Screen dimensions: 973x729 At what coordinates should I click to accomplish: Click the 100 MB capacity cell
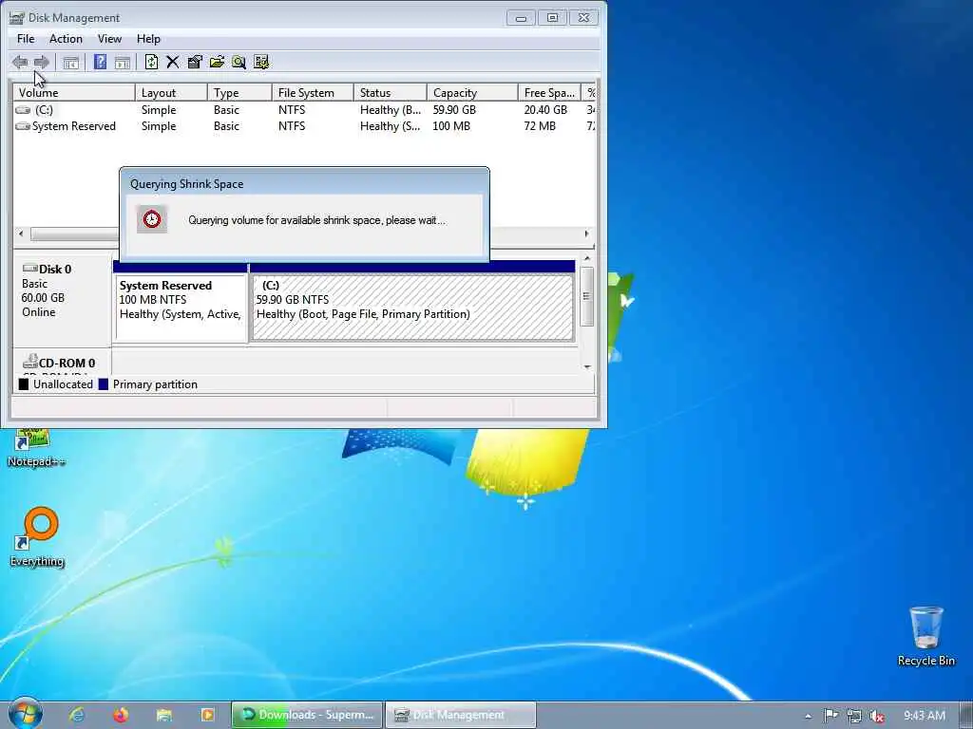tap(451, 126)
